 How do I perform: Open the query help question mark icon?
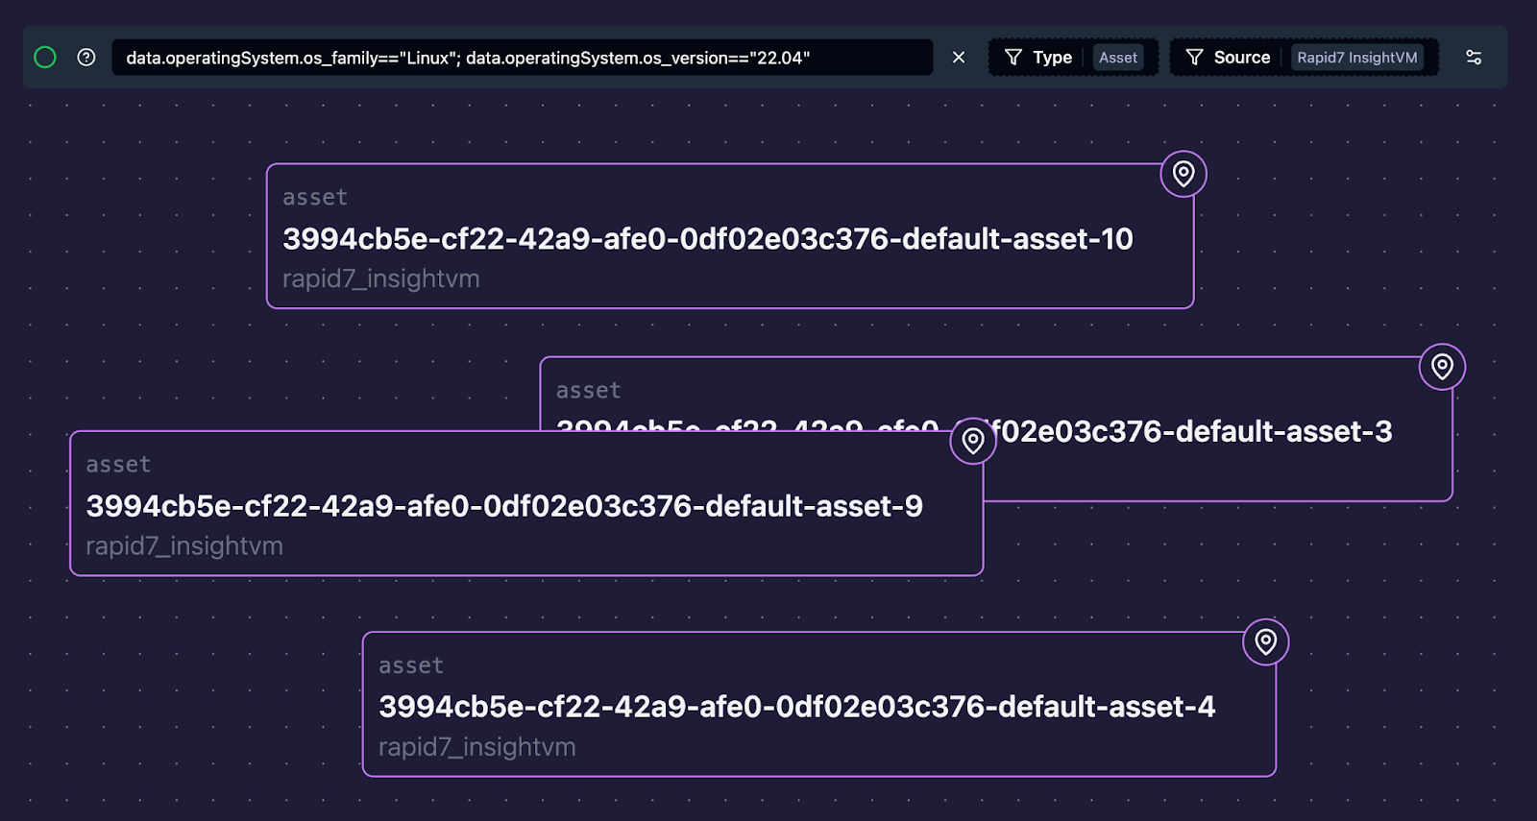click(x=86, y=58)
